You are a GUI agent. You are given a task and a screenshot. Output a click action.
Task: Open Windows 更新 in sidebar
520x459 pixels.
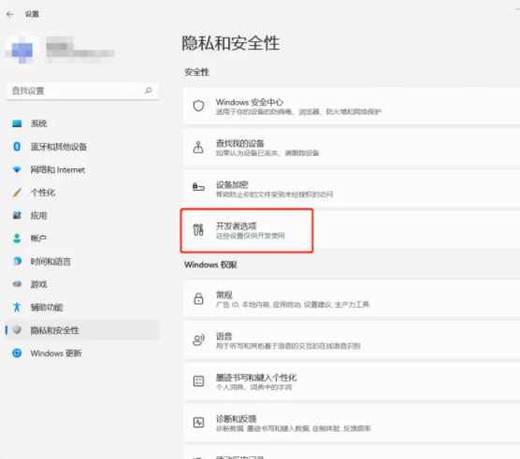pos(82,353)
